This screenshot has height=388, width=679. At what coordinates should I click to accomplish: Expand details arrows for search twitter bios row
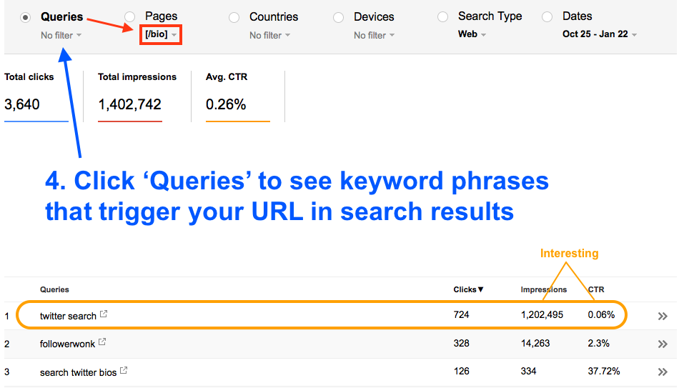(x=663, y=372)
